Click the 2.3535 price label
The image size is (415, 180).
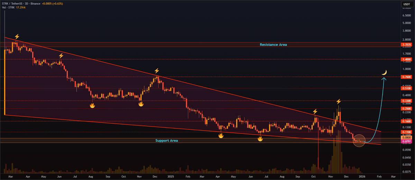point(406,44)
